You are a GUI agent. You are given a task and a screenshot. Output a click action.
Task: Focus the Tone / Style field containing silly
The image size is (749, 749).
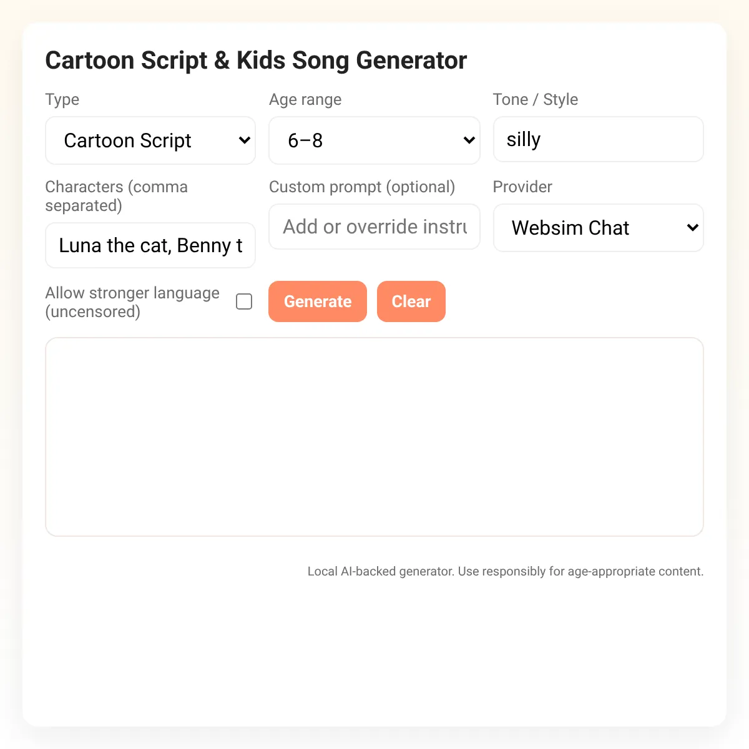click(x=599, y=139)
